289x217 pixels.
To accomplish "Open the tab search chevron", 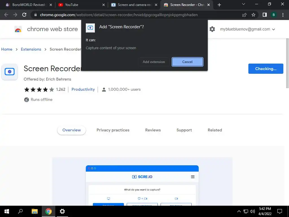I will pos(244,4).
